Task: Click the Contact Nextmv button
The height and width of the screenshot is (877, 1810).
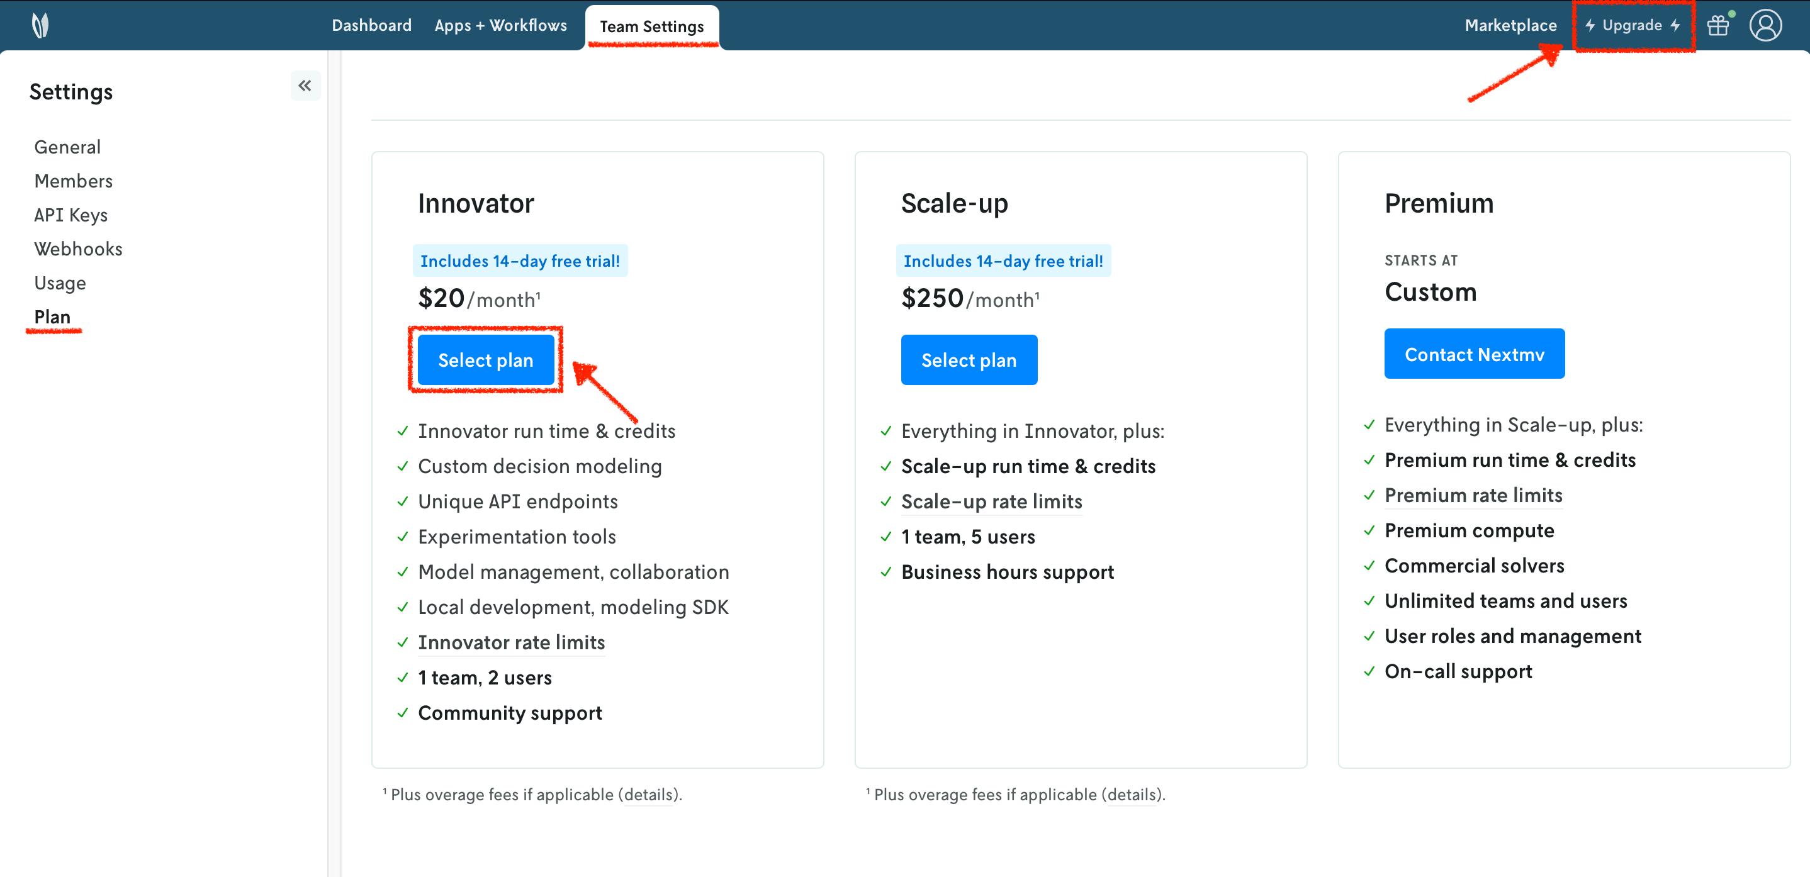Action: 1473,355
